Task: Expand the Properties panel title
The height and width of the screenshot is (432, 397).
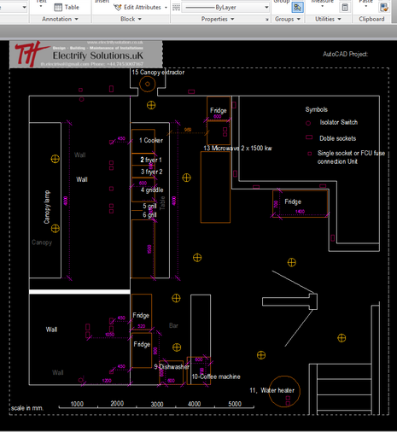Action: click(x=218, y=19)
